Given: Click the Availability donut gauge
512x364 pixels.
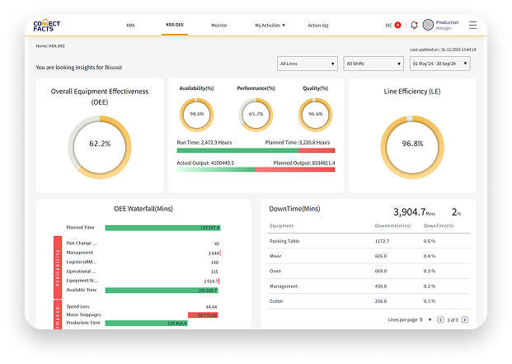Looking at the screenshot, I should (197, 114).
